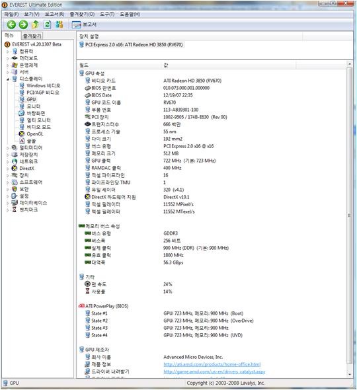Open the 도구(T) menu
The width and height of the screenshot is (357, 390).
pos(107,14)
